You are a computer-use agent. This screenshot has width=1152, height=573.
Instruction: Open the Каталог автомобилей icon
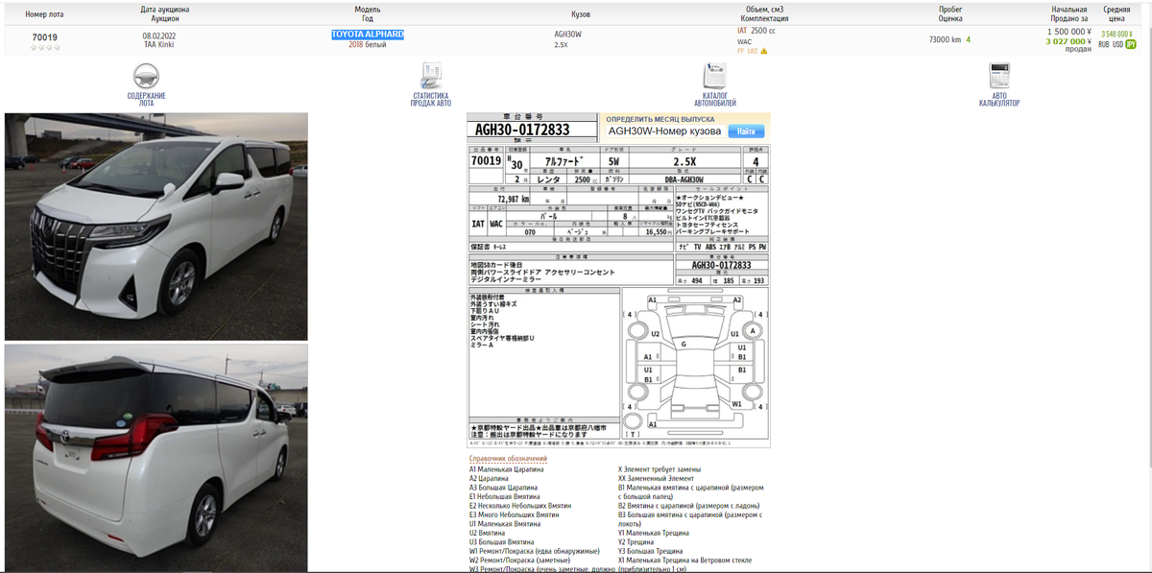[715, 76]
